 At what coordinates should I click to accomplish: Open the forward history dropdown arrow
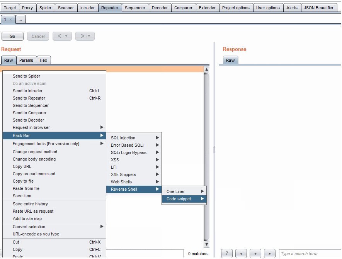coord(89,36)
